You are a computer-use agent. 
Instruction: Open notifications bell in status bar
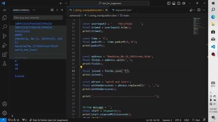(204, 120)
